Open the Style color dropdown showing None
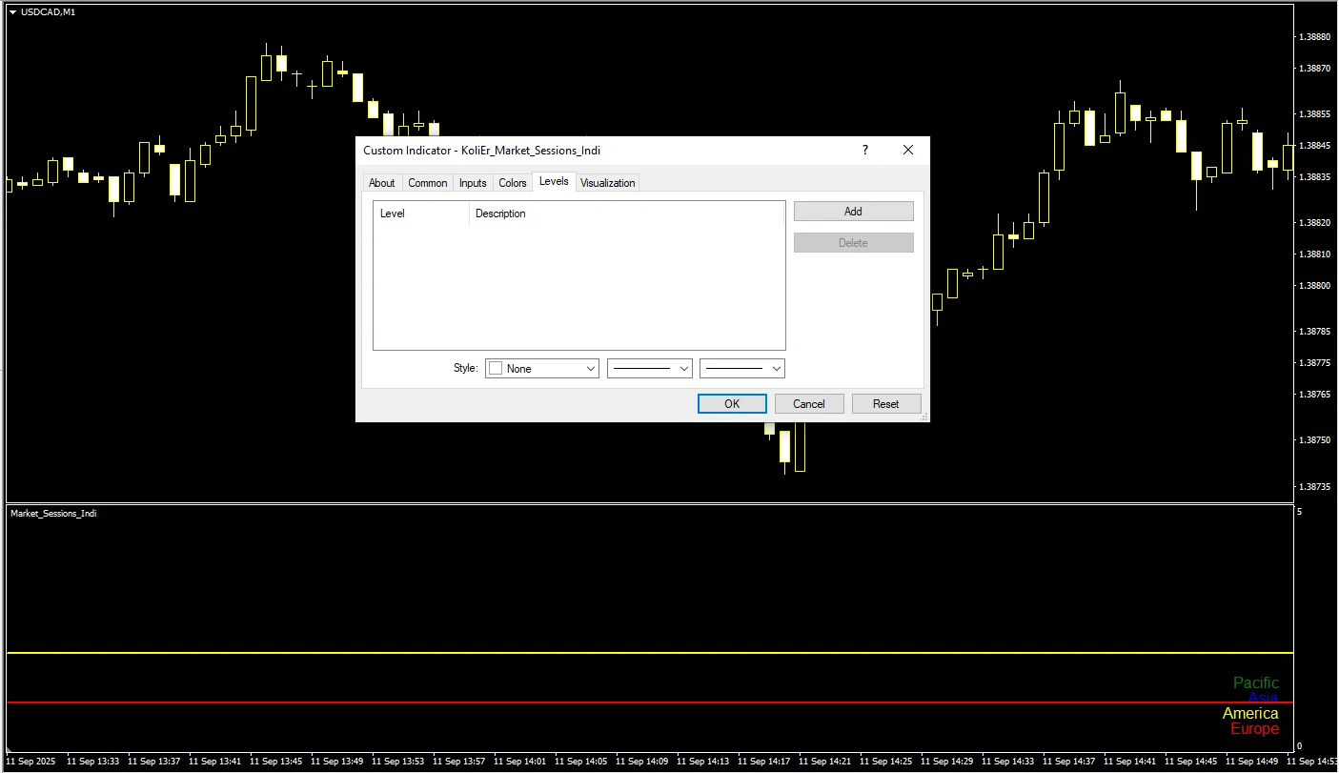Viewport: 1339px width, 773px height. pyautogui.click(x=542, y=368)
